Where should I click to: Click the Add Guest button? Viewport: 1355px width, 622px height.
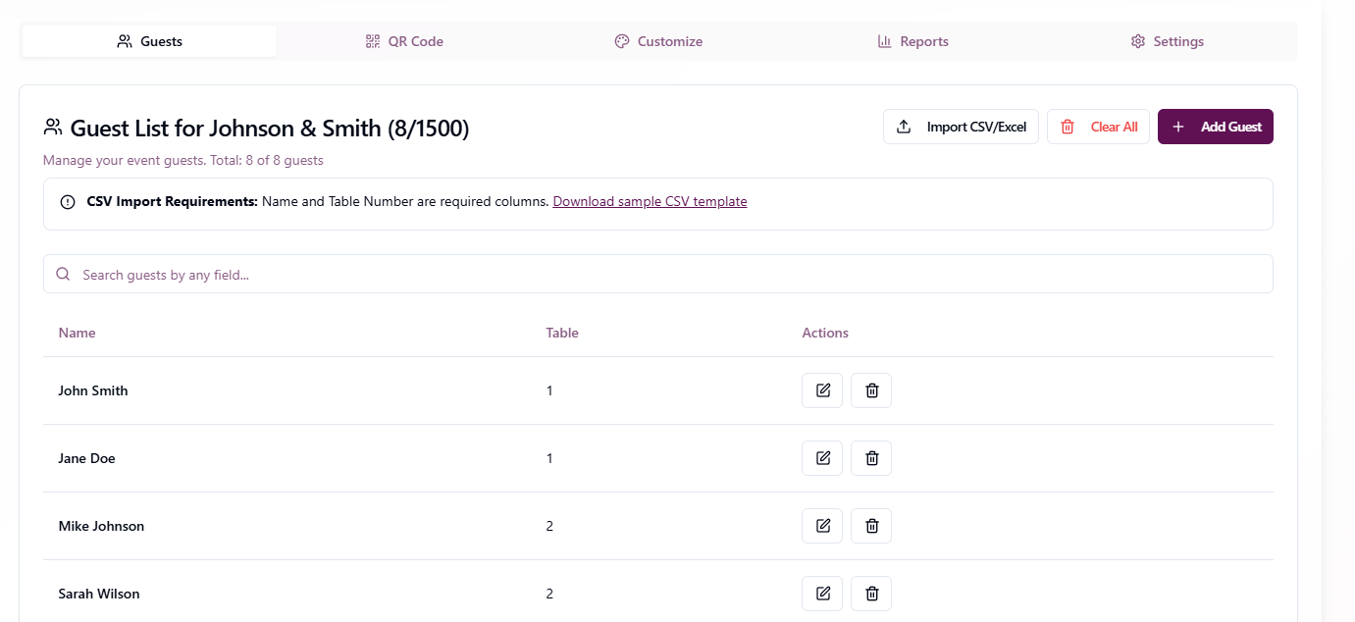(1215, 126)
